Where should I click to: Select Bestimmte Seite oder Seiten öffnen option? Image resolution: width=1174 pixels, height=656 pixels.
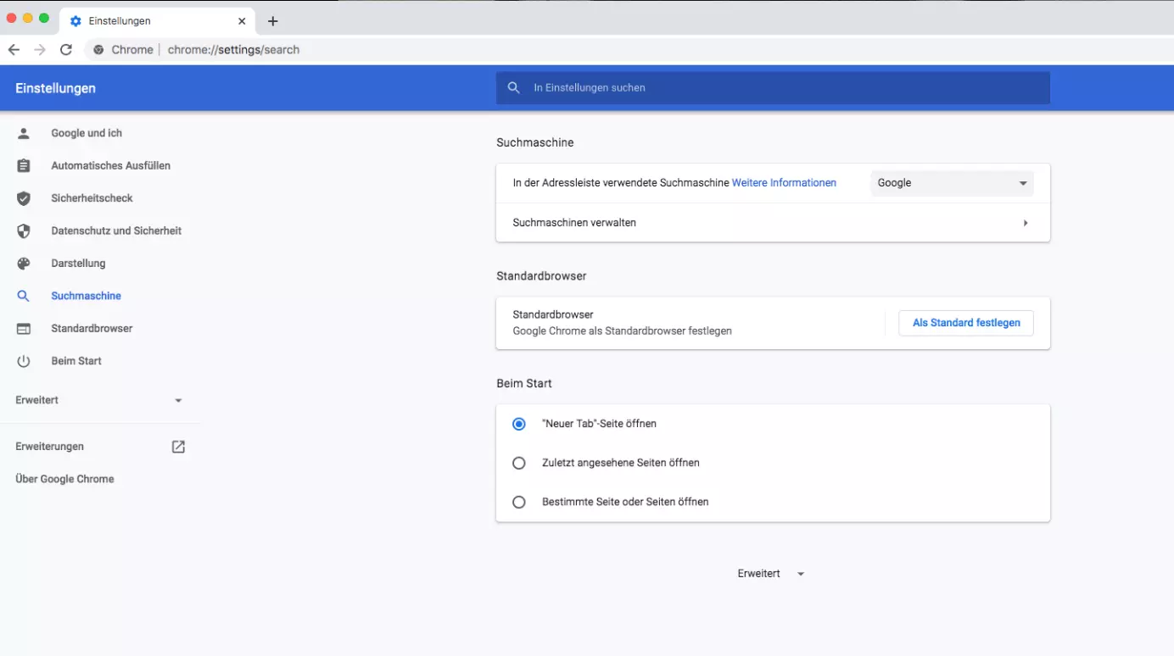519,502
